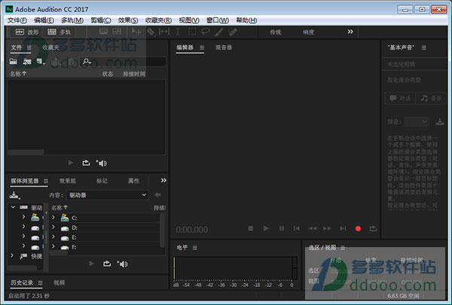
Task: Toggle auto-play in Media Browser
Action: [x=123, y=264]
